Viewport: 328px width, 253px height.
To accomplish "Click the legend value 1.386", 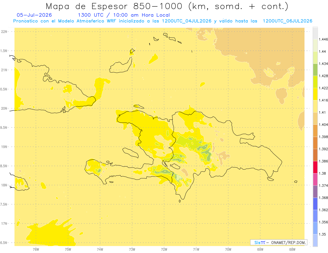I will coord(324,161).
